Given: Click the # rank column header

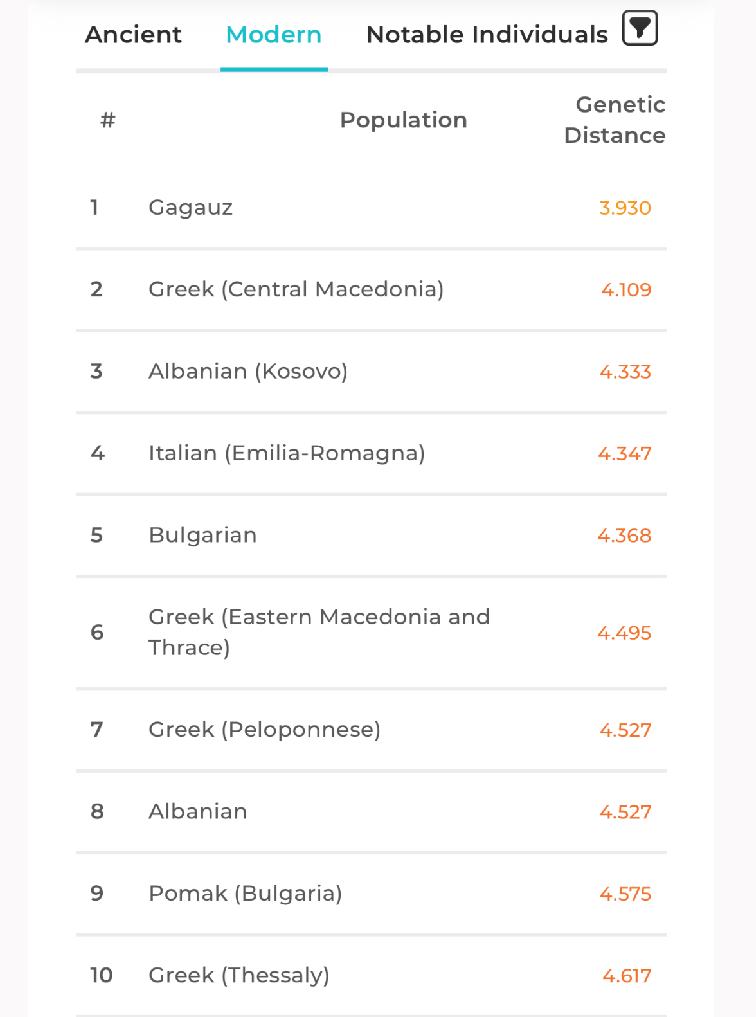Looking at the screenshot, I should 107,120.
